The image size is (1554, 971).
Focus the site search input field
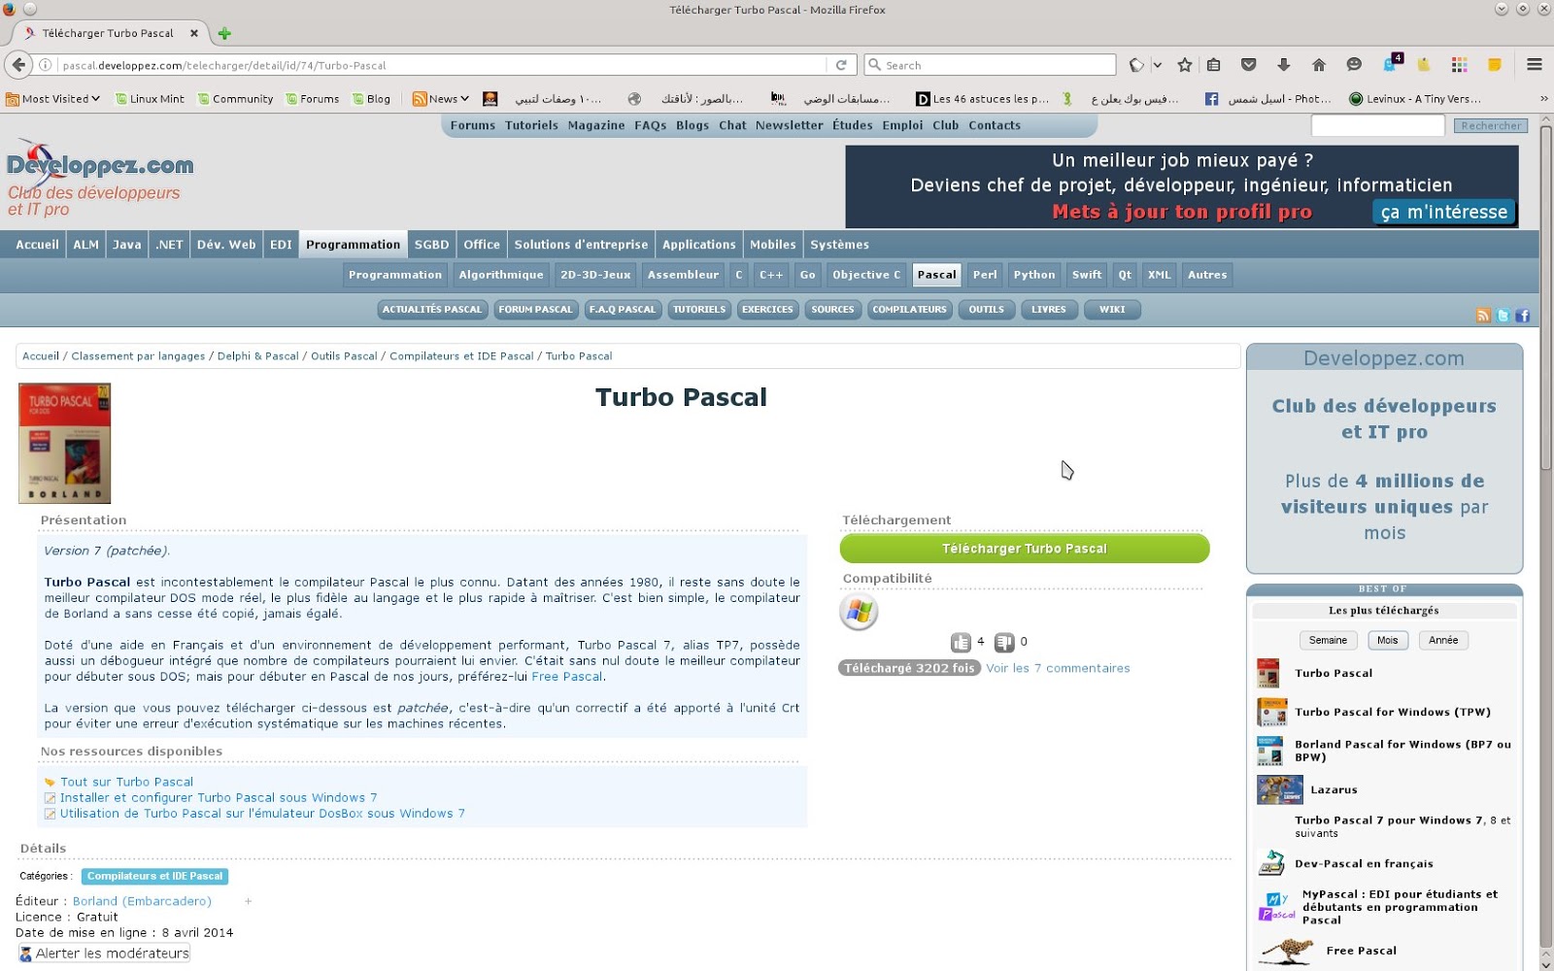(1377, 125)
